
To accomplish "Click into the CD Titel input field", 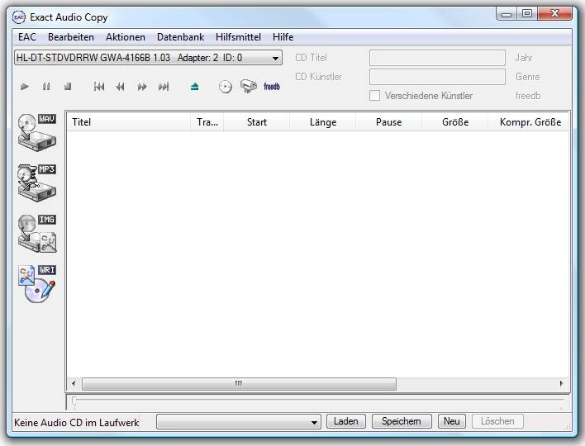I will [x=437, y=58].
